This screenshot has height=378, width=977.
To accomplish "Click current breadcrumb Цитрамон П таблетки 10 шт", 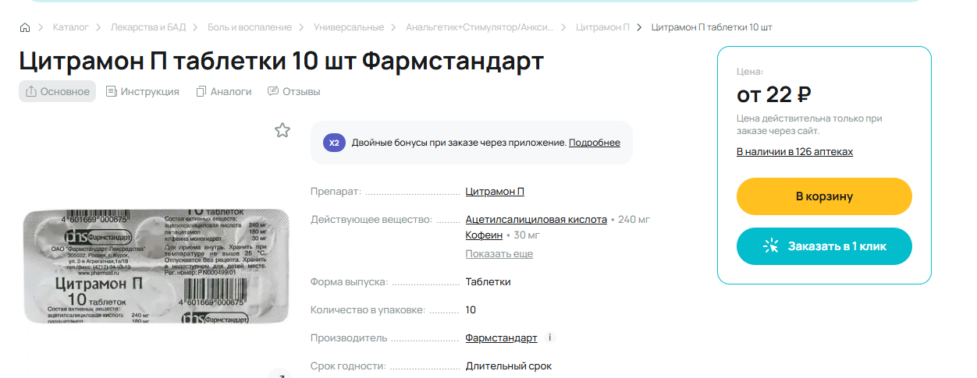I will [x=712, y=27].
